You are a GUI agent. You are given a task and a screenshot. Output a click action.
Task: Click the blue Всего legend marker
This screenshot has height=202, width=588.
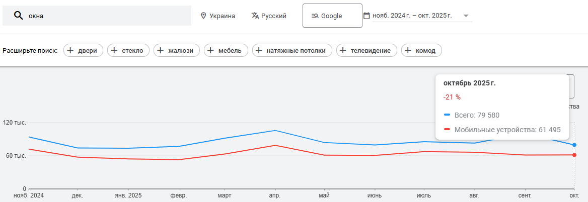[x=447, y=115]
